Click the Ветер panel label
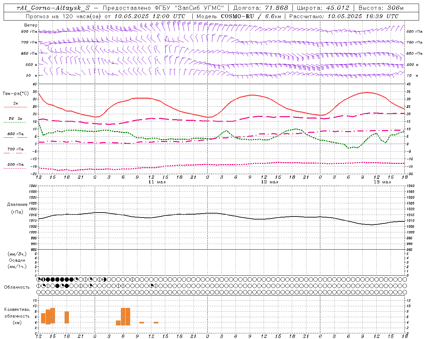Viewport: 424px width, 339px height. point(31,25)
